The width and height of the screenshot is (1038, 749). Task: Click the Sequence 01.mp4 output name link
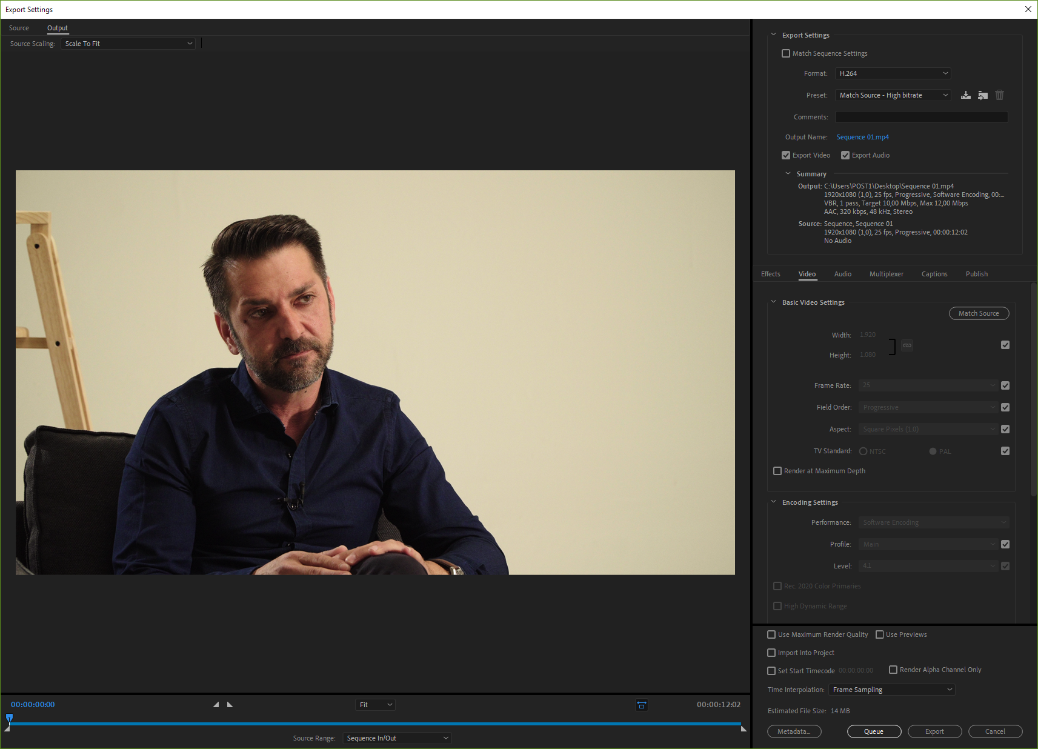pyautogui.click(x=862, y=137)
